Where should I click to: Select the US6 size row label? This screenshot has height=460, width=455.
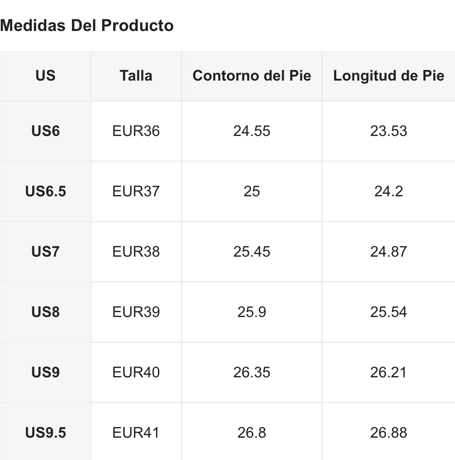[45, 131]
